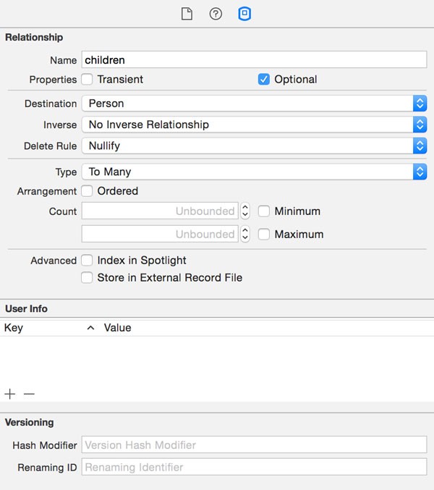The width and height of the screenshot is (434, 490).
Task: Click the minimum count Unbounded field
Action: pos(160,211)
